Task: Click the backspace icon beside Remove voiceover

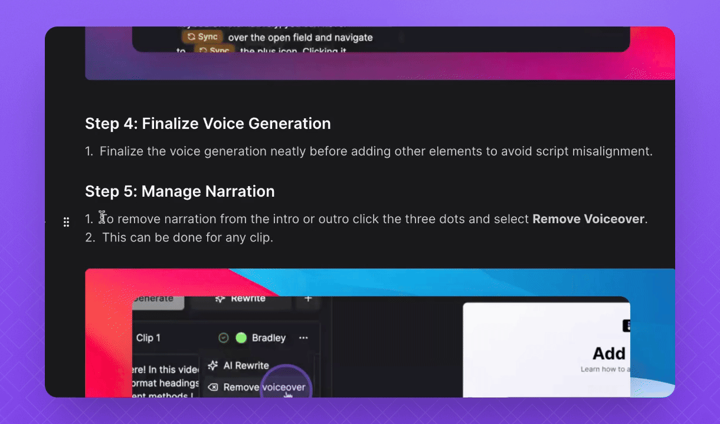Action: pos(213,387)
